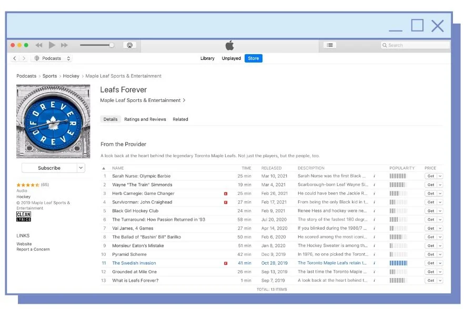Get the Val James, 4 Games episode
464x309 pixels.
[x=431, y=228]
